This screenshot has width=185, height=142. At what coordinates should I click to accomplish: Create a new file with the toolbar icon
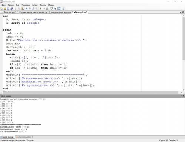tap(1, 9)
